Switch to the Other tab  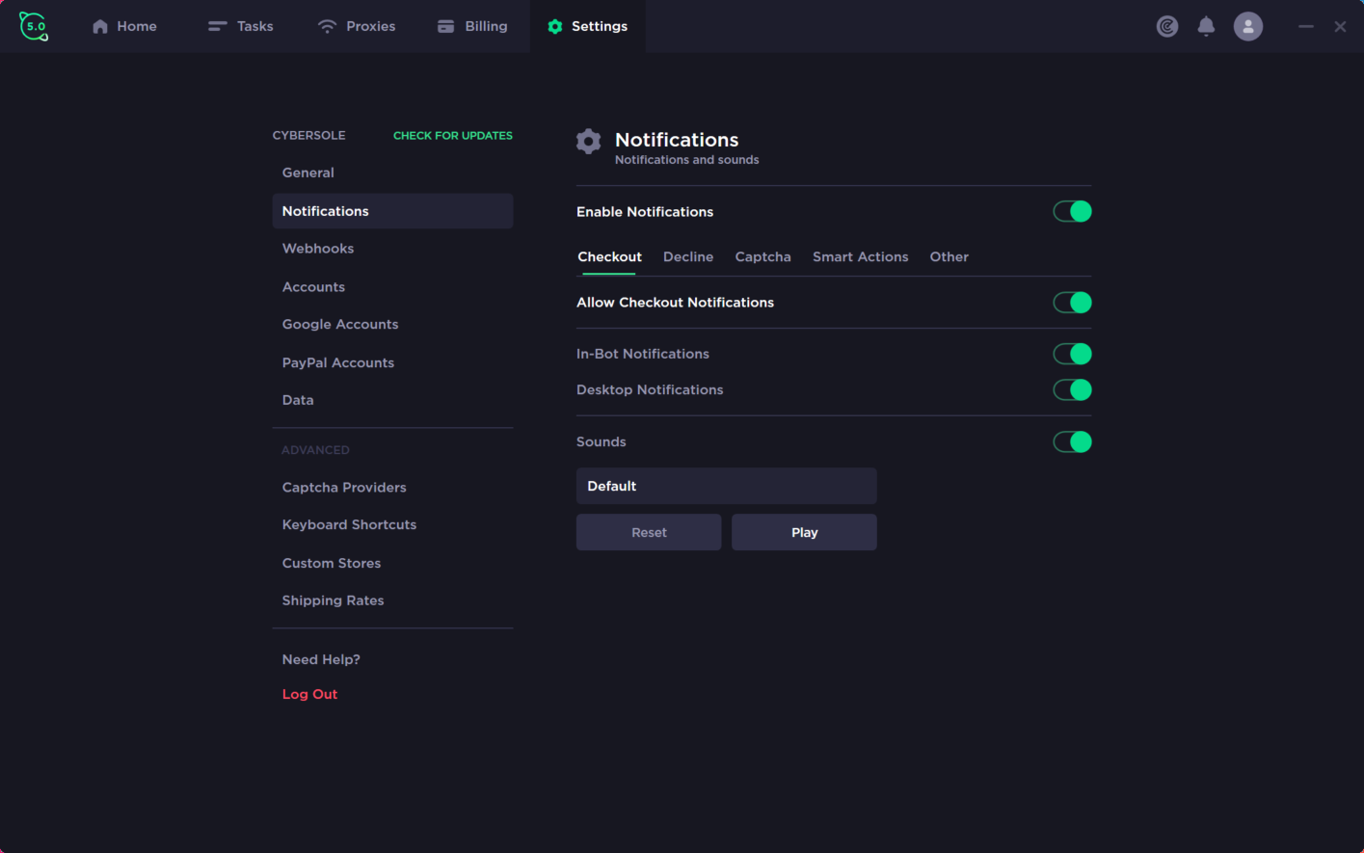coord(949,256)
